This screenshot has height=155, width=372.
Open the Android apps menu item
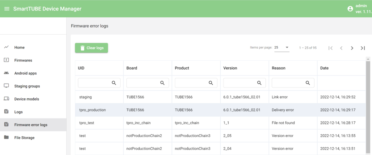coord(33,73)
